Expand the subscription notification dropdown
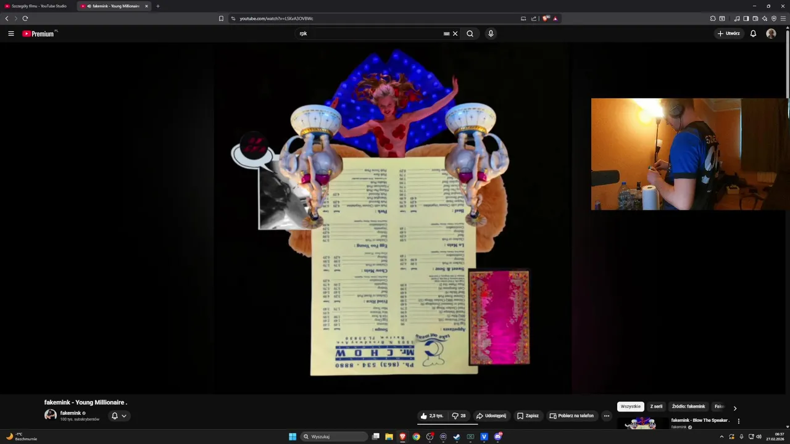Screen dimensions: 790x444 point(118,416)
